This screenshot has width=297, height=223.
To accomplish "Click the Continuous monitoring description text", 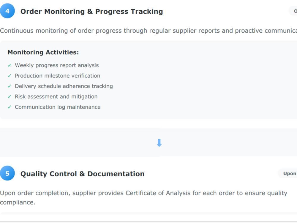I will point(148,31).
